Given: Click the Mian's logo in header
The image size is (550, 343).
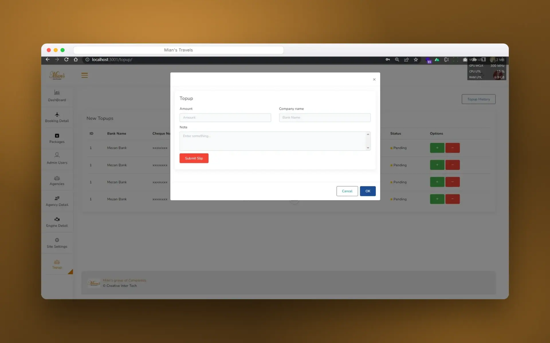Looking at the screenshot, I should pos(57,75).
